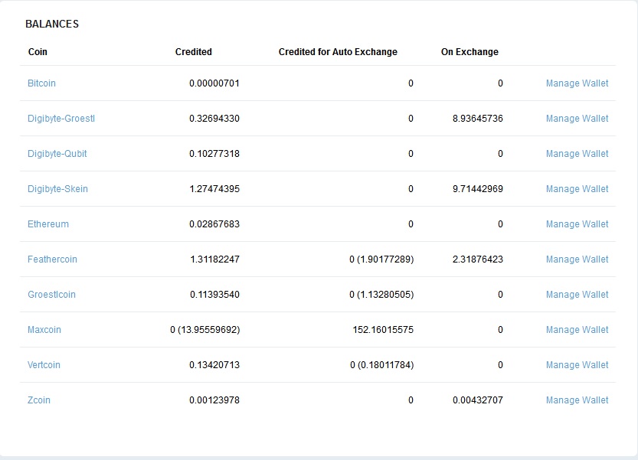This screenshot has height=460, width=638.
Task: Click the On Exchange column header
Action: tap(470, 51)
